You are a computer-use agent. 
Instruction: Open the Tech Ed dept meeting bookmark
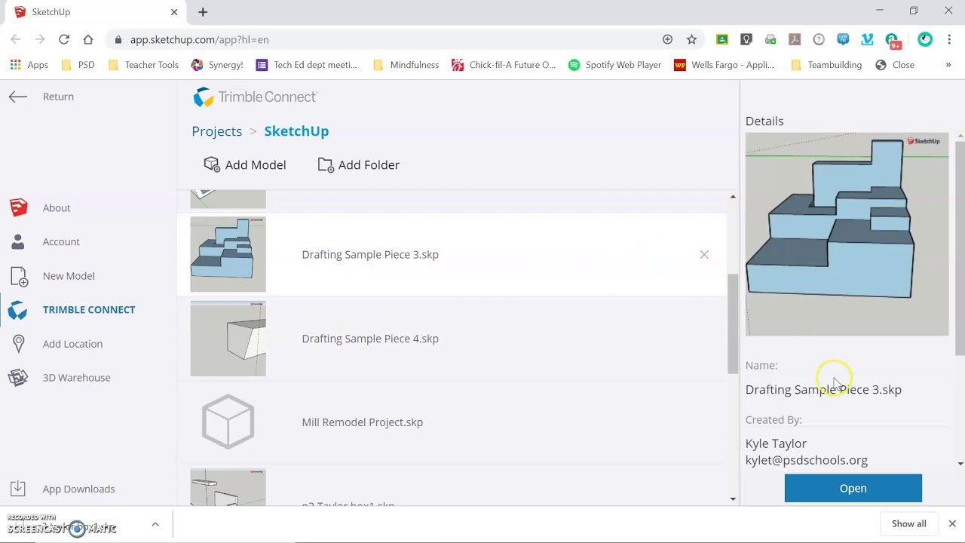coord(307,65)
